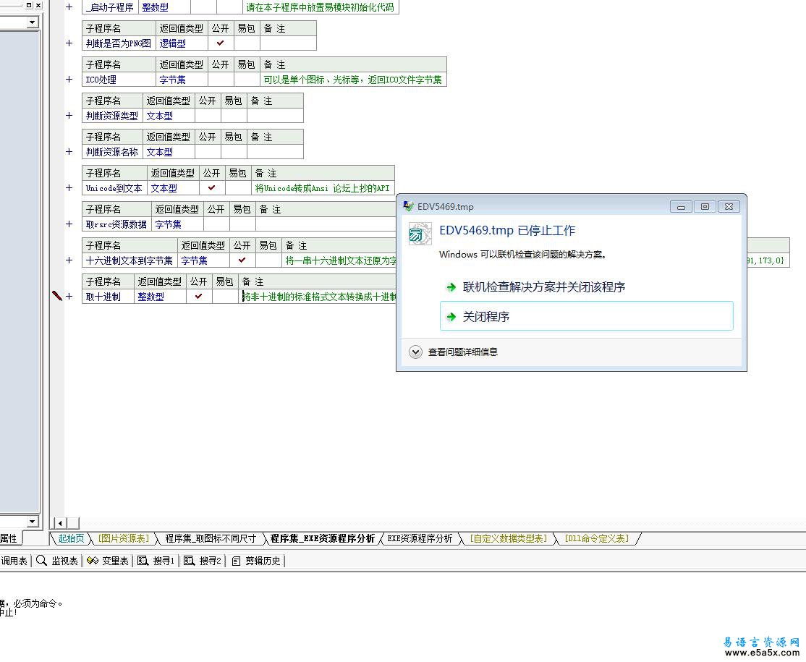Click the search icon of 搜寻2

click(x=189, y=560)
